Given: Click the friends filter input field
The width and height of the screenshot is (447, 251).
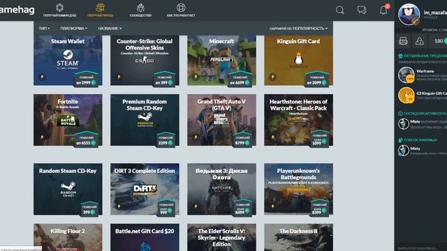Looking at the screenshot, I should point(420,248).
